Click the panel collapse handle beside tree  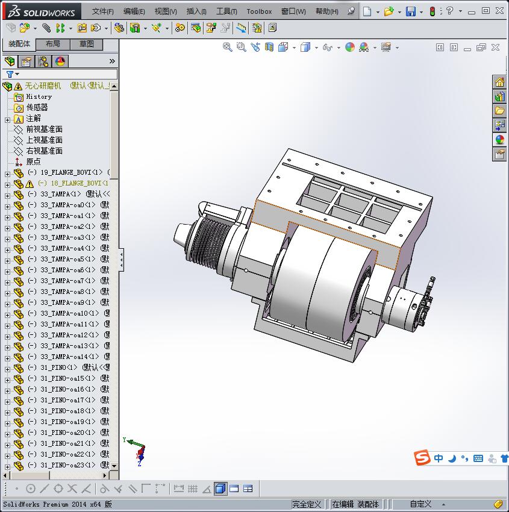(x=121, y=260)
